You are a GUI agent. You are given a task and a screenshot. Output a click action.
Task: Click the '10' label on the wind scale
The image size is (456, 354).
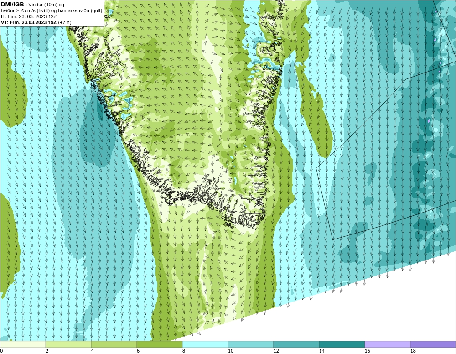pyautogui.click(x=230, y=351)
